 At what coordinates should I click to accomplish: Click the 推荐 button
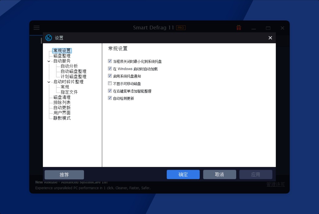click(64, 175)
